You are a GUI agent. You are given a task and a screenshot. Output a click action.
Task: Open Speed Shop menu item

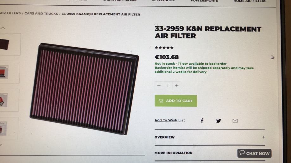(163, 1)
